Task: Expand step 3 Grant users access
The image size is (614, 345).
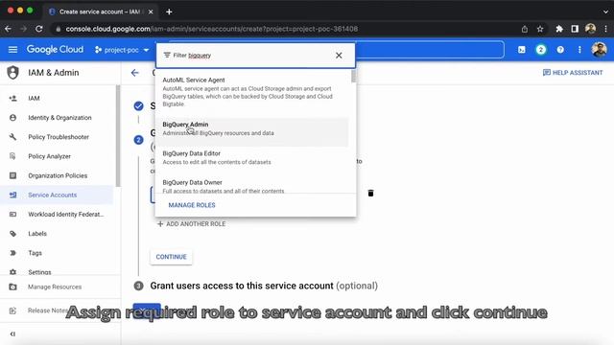Action: (x=264, y=286)
